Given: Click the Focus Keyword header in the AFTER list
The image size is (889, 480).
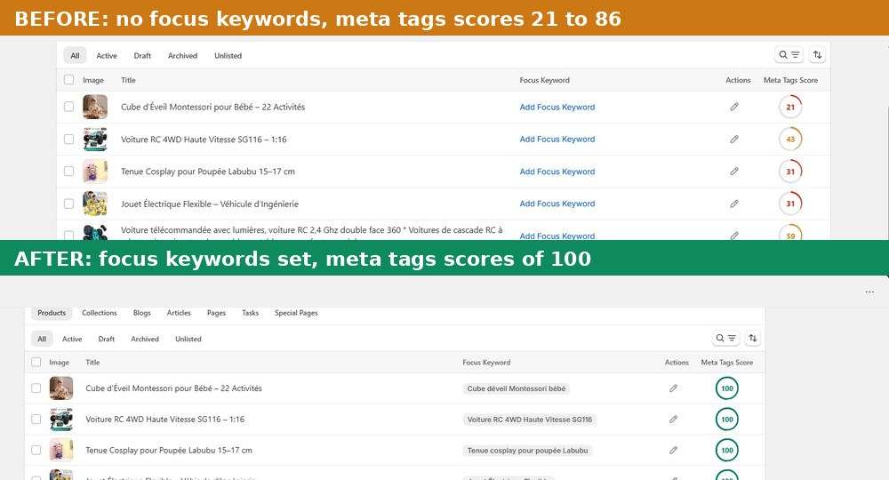Looking at the screenshot, I should (486, 362).
